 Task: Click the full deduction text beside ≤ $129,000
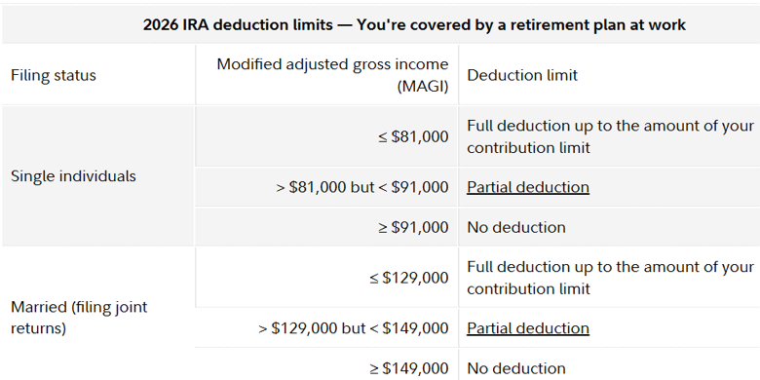610,278
